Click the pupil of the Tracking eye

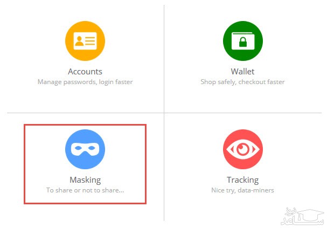pyautogui.click(x=243, y=149)
